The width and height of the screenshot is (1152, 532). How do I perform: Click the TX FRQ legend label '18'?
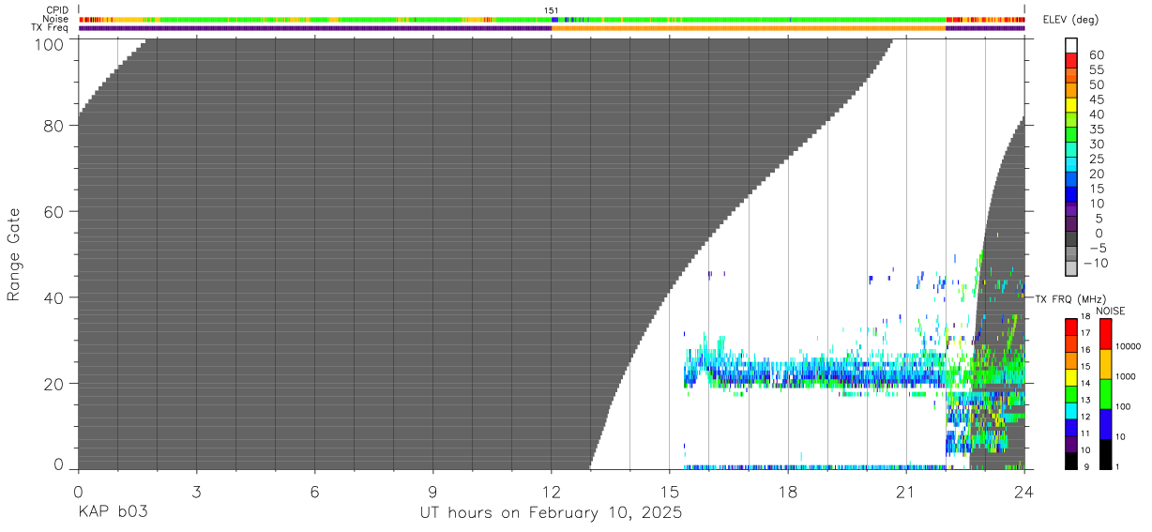pos(1086,317)
